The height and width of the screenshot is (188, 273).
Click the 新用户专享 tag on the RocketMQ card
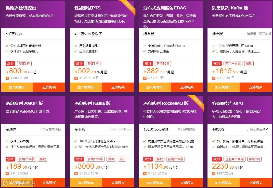click(x=175, y=159)
